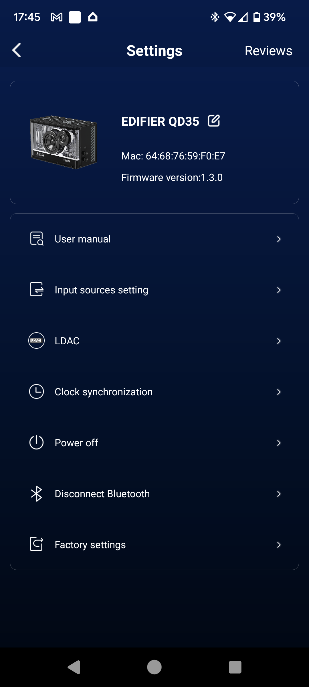Choose Disconnect Bluetooth option
The width and height of the screenshot is (309, 687).
[x=154, y=493]
